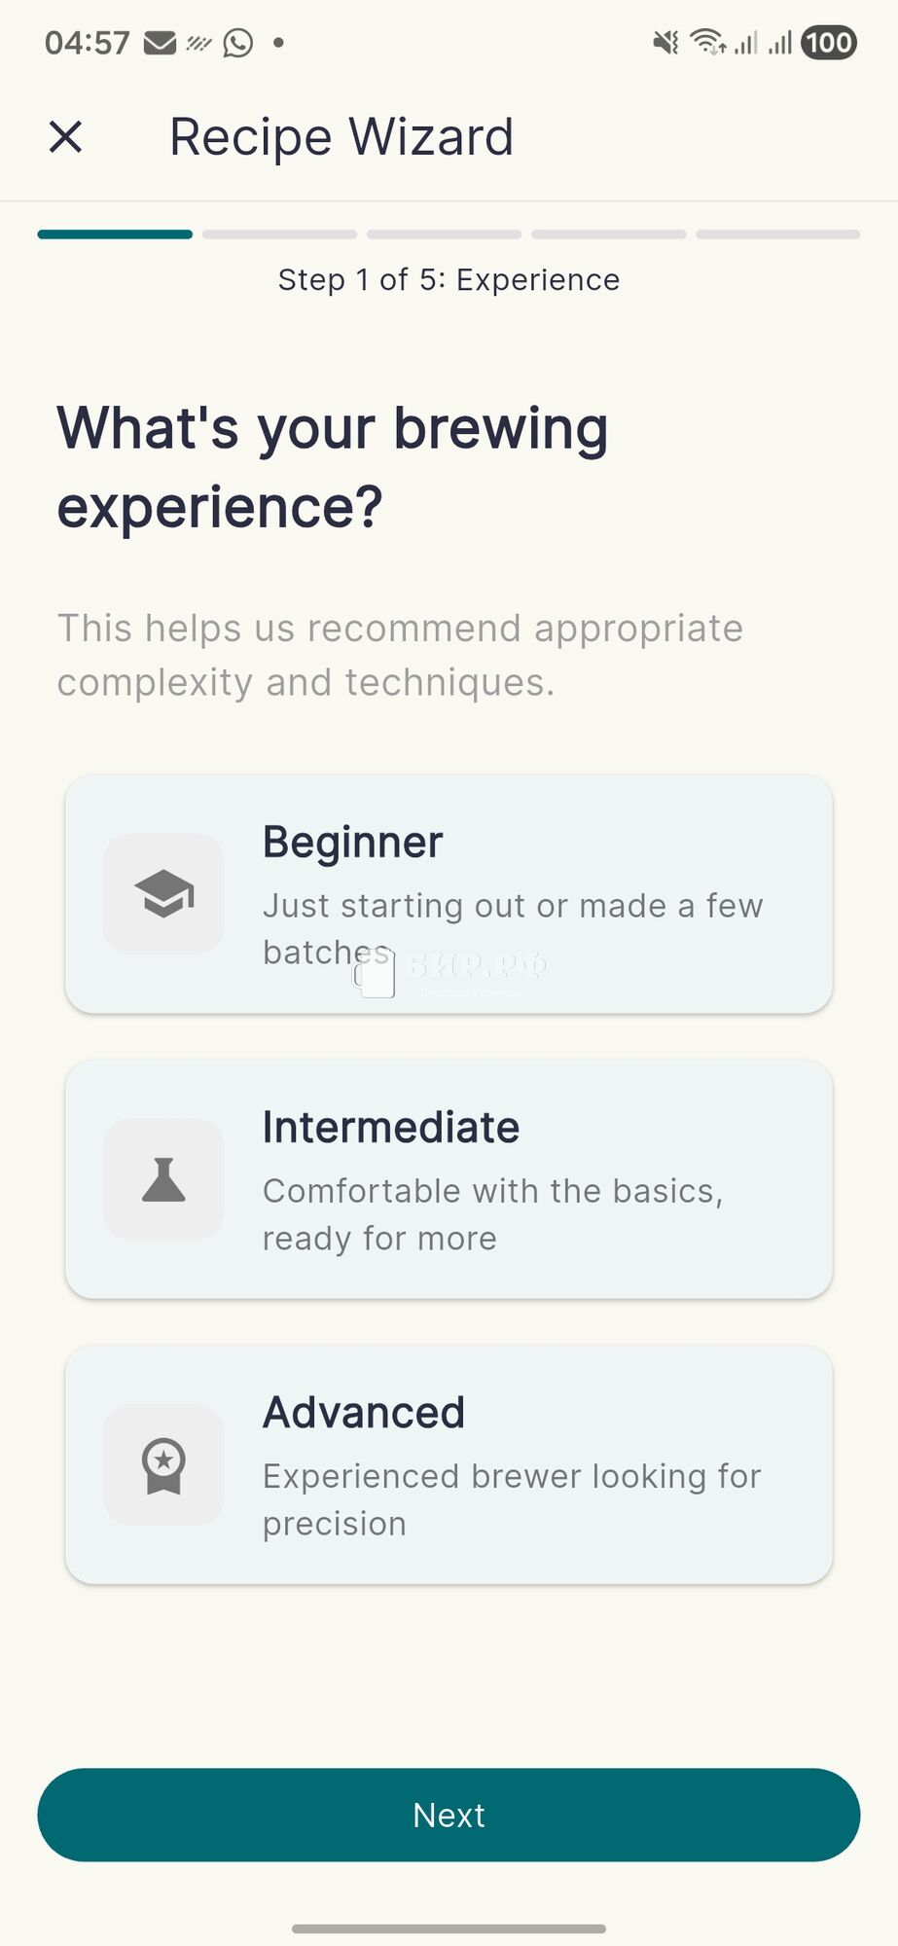Image resolution: width=898 pixels, height=1946 pixels.
Task: Tap the second progress step segment
Action: tap(279, 234)
